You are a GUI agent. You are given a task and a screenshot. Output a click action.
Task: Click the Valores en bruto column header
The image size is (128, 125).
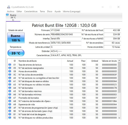pos(108,61)
